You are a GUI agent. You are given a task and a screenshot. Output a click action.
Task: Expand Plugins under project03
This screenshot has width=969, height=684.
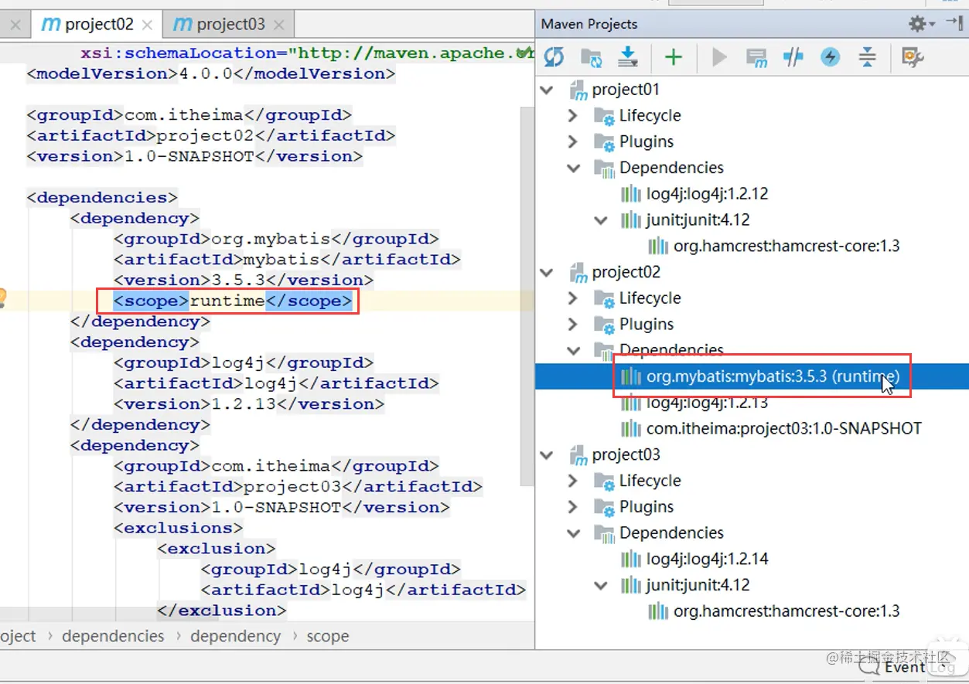tap(573, 506)
